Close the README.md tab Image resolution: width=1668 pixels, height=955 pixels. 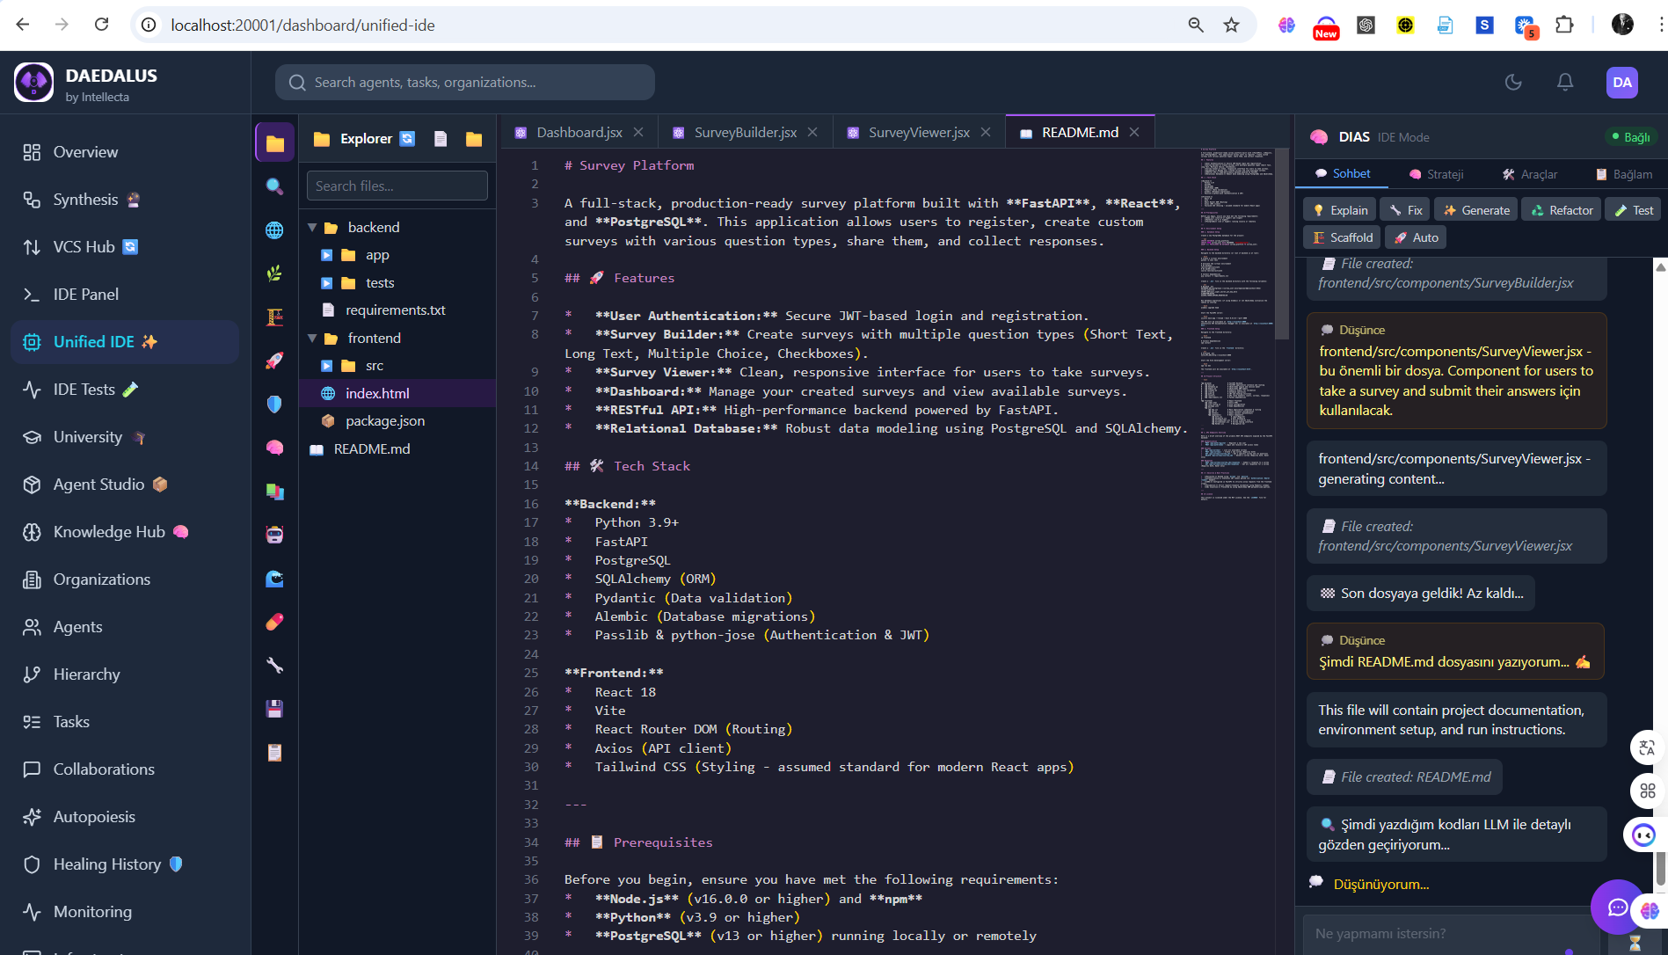point(1134,132)
